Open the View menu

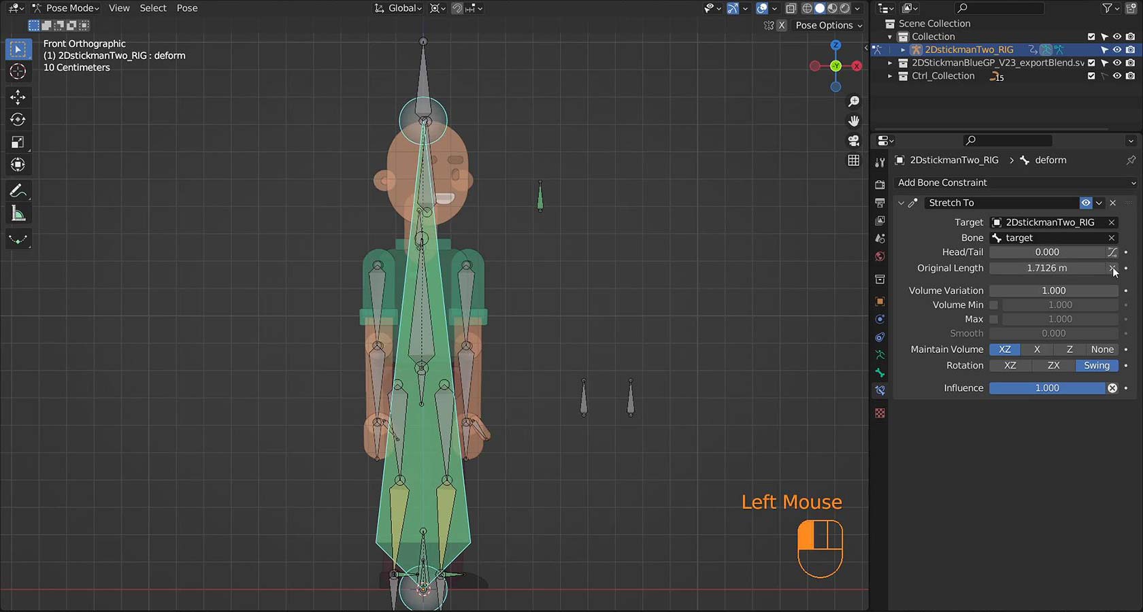[x=119, y=8]
